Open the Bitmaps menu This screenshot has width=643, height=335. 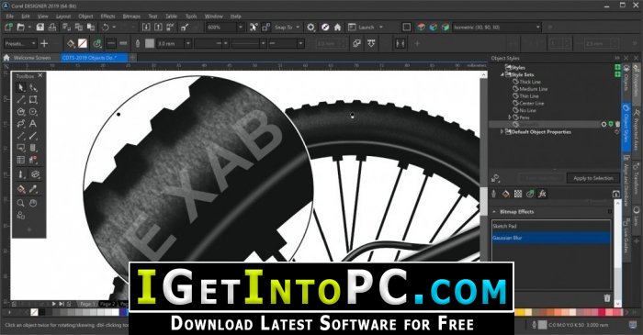click(x=131, y=17)
